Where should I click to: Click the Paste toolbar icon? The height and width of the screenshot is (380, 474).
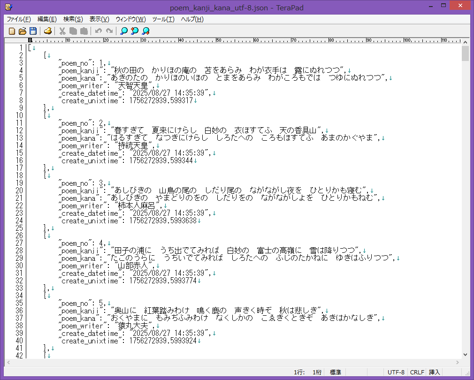point(84,31)
